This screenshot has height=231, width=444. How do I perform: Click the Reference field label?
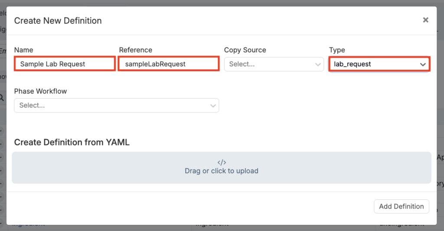[136, 50]
